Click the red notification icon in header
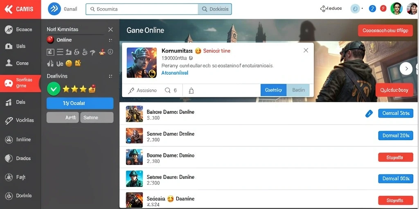419x209 pixels. (x=383, y=9)
